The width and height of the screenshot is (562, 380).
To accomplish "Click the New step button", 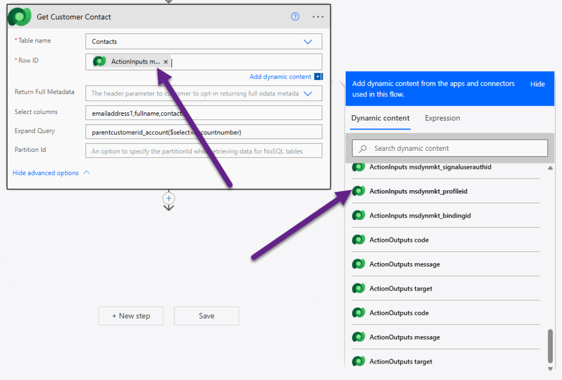I will tap(131, 316).
